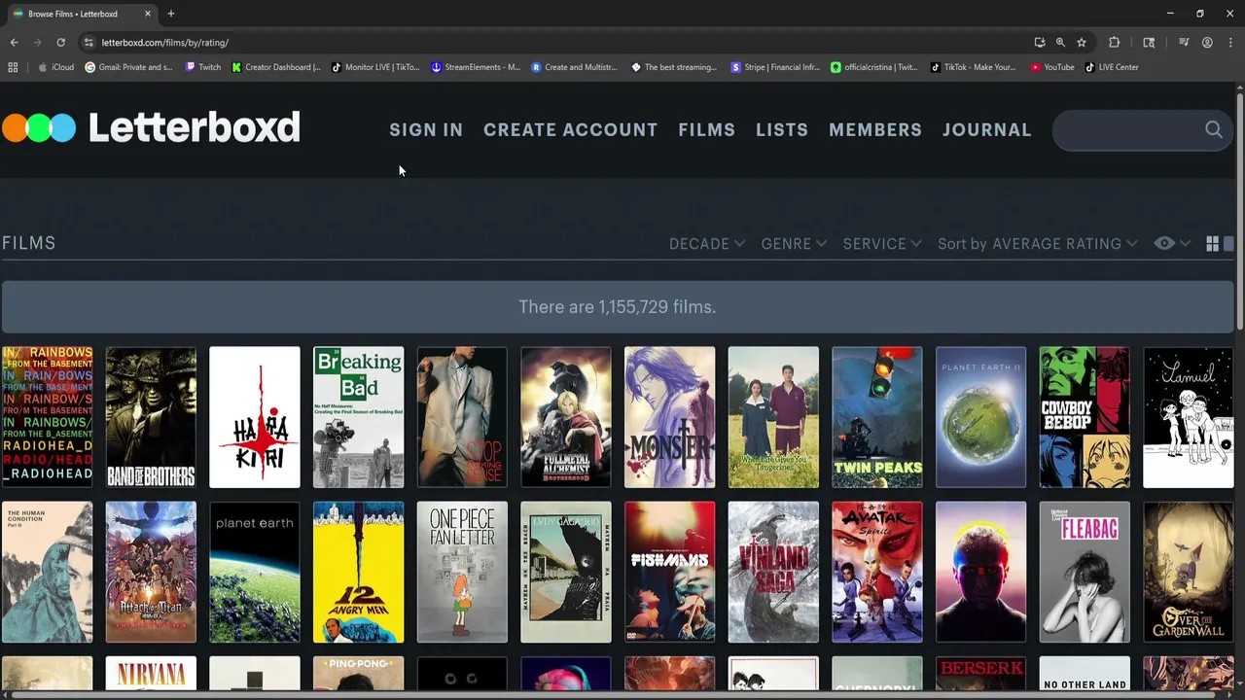The image size is (1245, 700).
Task: Open the Band of Brothers poster
Action: [151, 417]
